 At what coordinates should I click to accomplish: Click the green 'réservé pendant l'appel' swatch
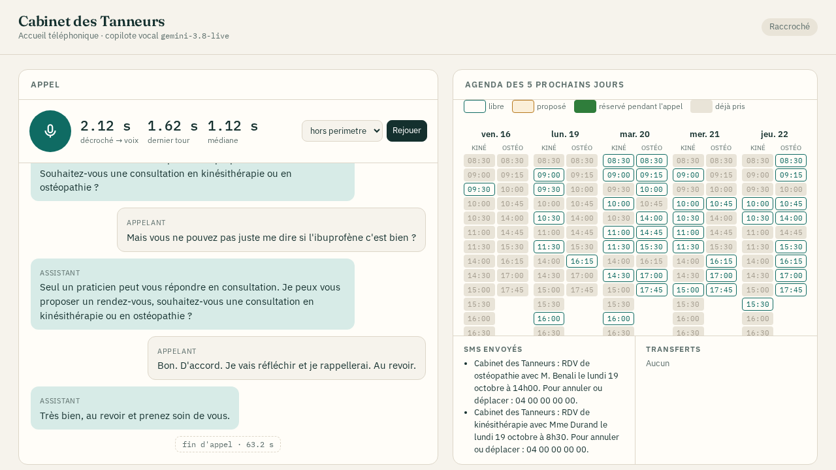(585, 106)
